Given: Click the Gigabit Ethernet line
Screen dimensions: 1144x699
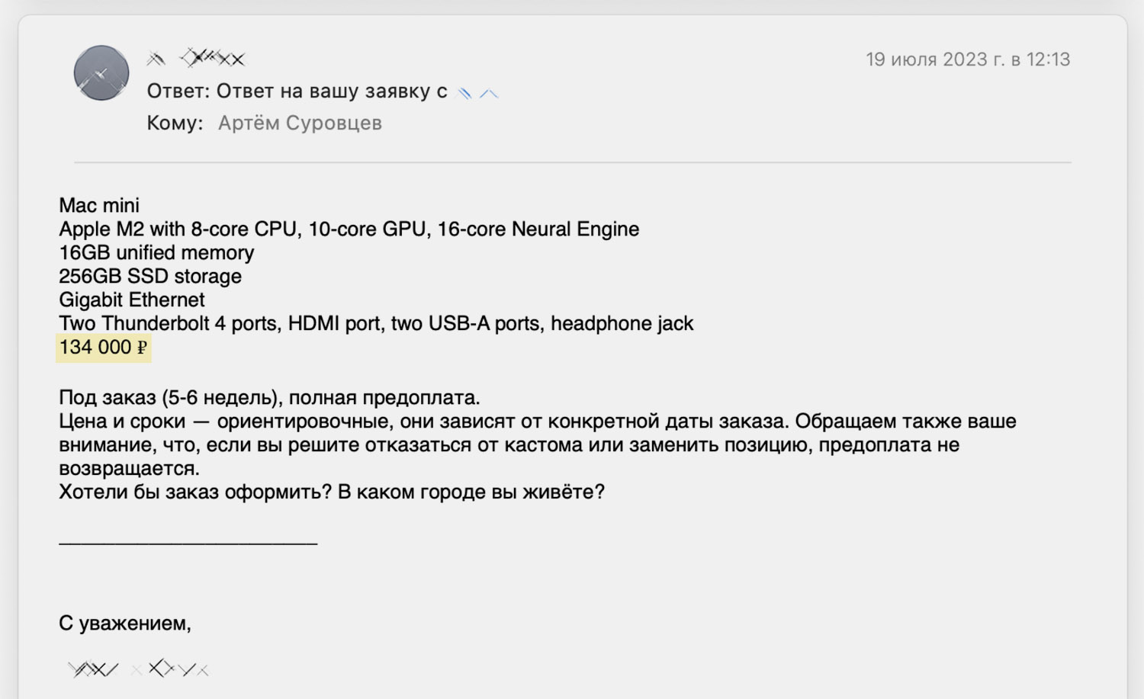Looking at the screenshot, I should pos(132,300).
